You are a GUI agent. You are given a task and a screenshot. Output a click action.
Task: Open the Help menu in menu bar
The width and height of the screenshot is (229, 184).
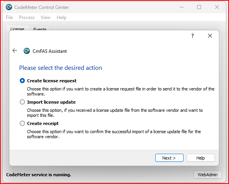(61, 17)
